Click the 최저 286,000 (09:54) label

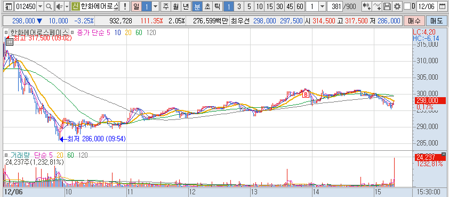click(96, 139)
